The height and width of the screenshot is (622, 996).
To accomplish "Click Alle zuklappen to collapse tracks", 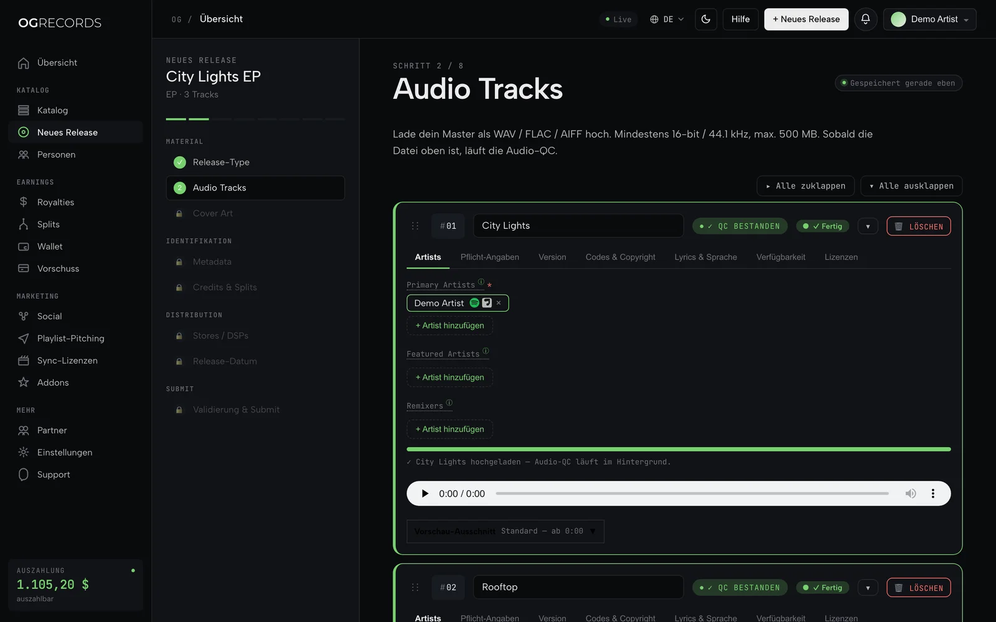I will 806,186.
